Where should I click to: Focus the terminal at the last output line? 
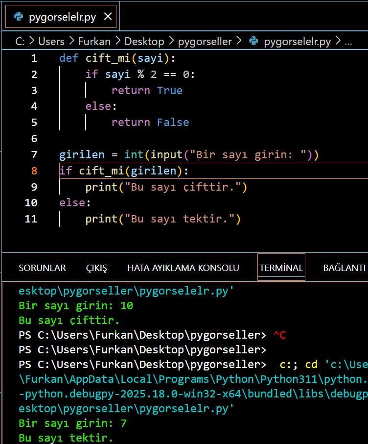point(66,438)
